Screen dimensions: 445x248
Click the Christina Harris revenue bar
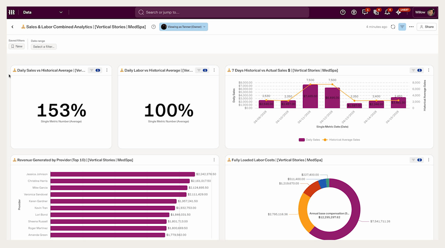point(120,181)
